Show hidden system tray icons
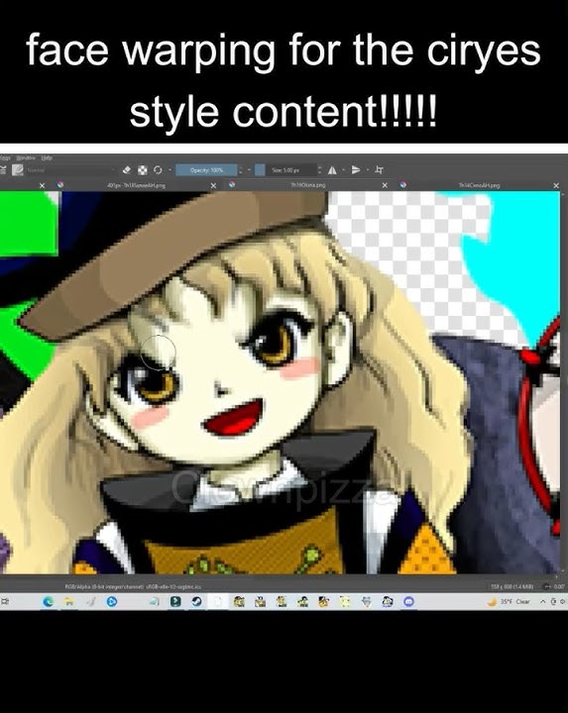 click(542, 602)
